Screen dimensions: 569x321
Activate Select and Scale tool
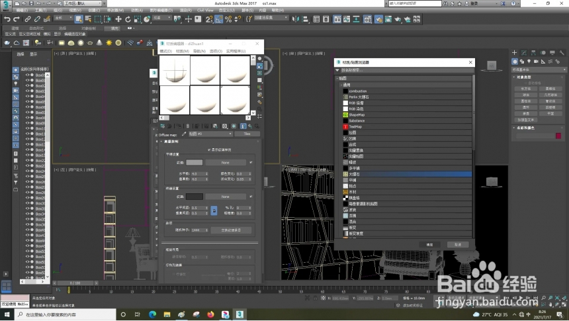point(138,19)
